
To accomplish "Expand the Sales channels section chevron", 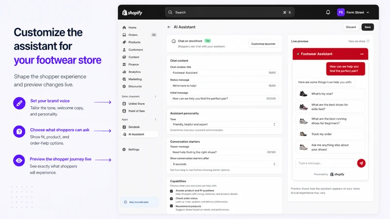I will click(x=156, y=96).
